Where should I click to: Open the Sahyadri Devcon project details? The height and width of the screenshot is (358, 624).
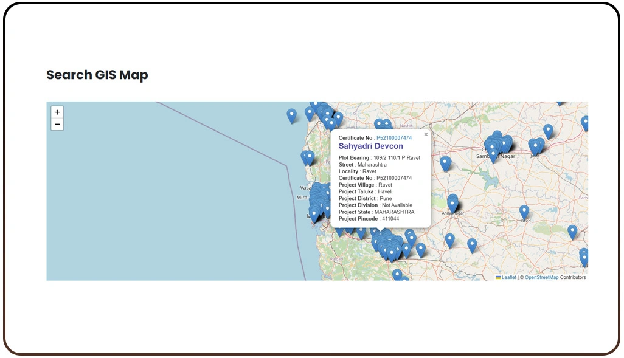[x=371, y=146]
